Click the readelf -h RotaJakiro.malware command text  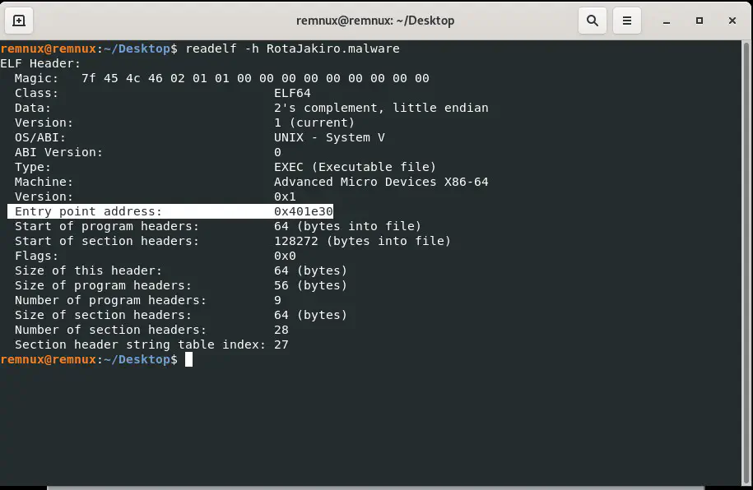[x=292, y=49]
